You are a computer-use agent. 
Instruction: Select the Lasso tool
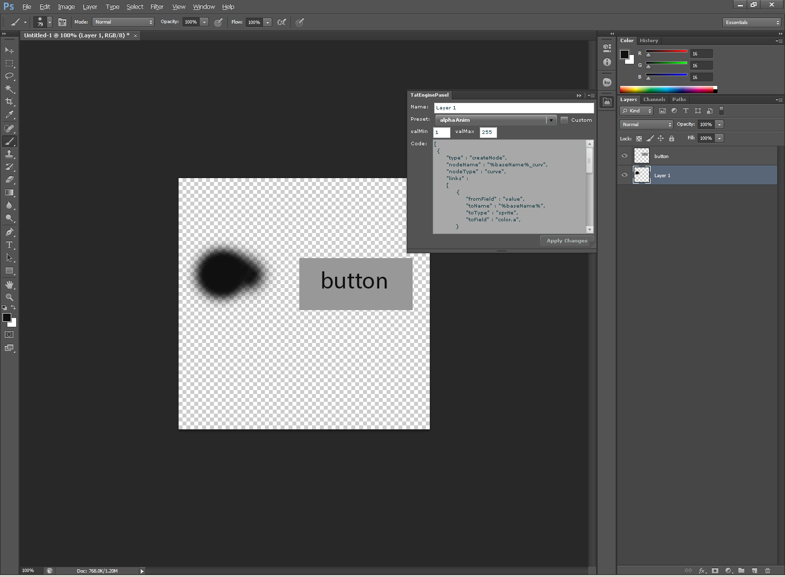[9, 76]
